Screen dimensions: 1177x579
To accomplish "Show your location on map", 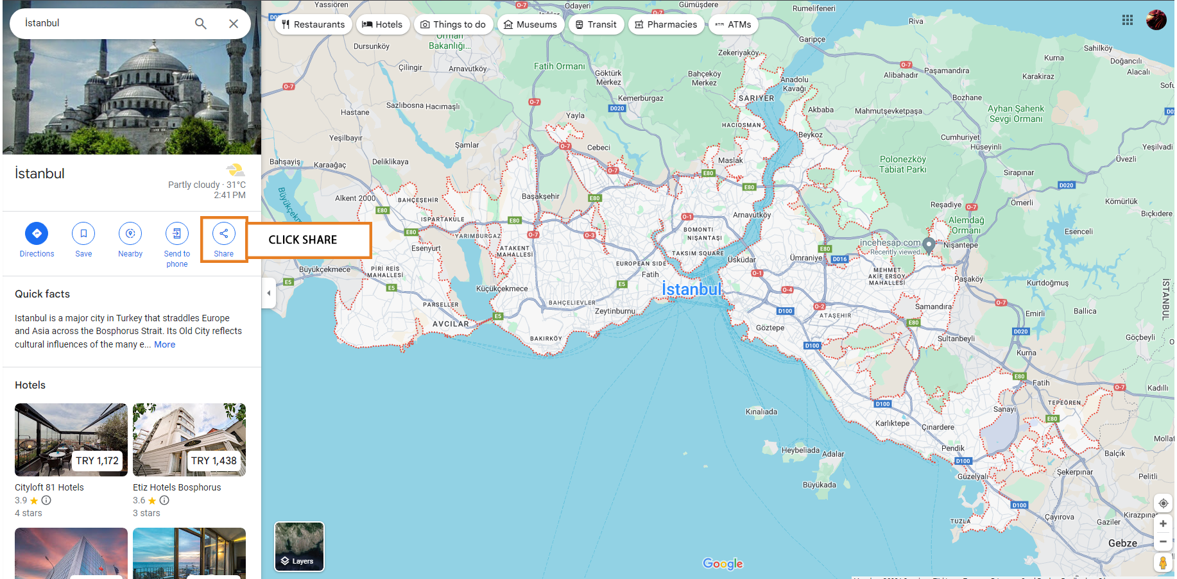I will [1163, 503].
